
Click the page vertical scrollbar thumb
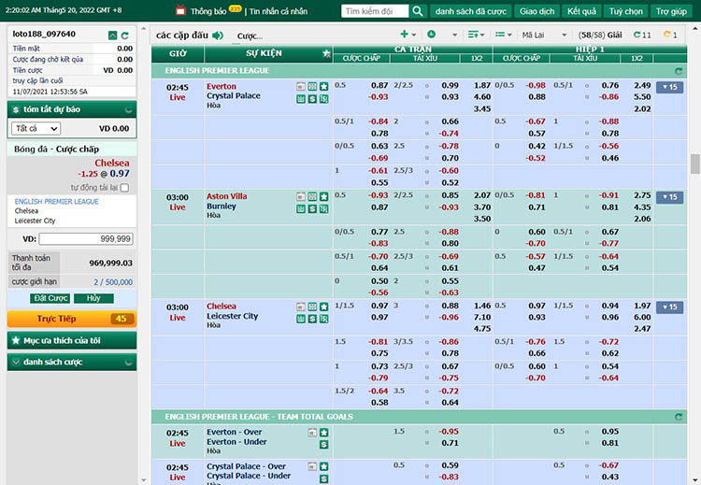pyautogui.click(x=694, y=164)
